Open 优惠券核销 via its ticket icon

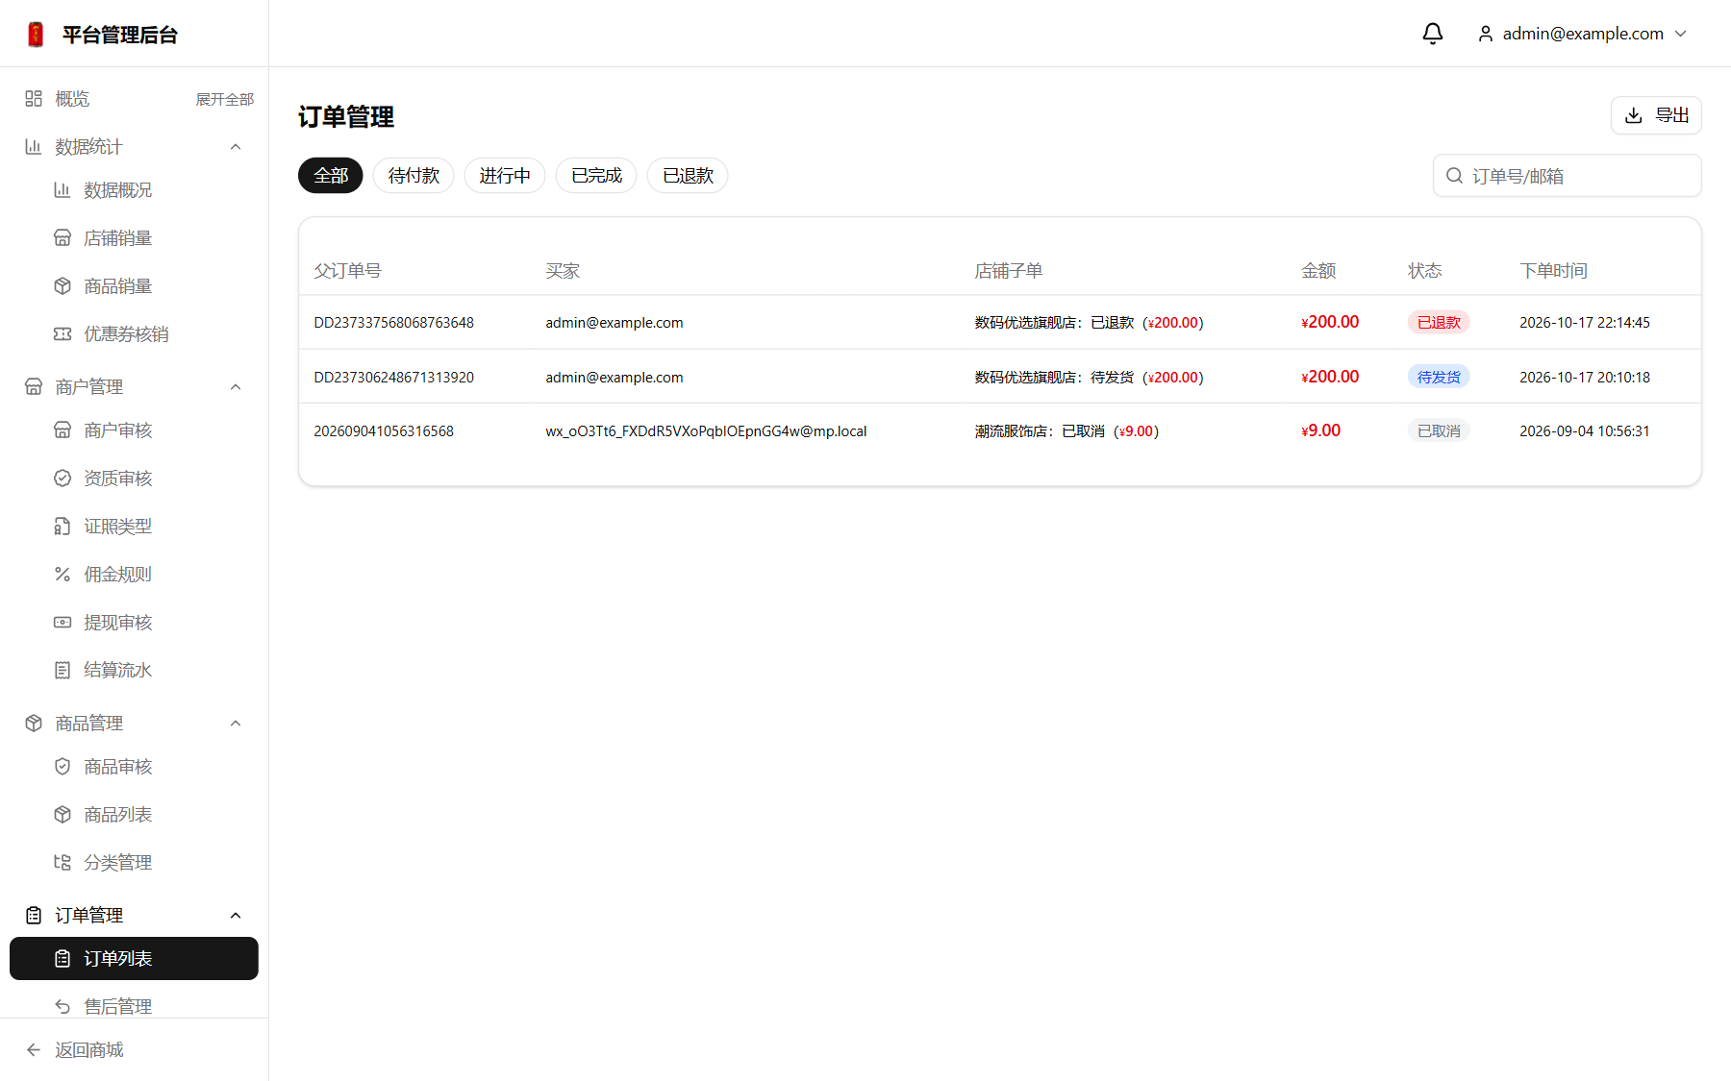click(x=63, y=334)
